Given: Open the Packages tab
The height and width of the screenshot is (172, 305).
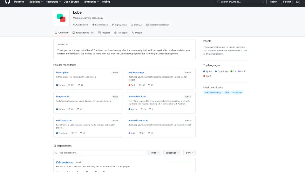Looking at the screenshot, I should point(121,33).
